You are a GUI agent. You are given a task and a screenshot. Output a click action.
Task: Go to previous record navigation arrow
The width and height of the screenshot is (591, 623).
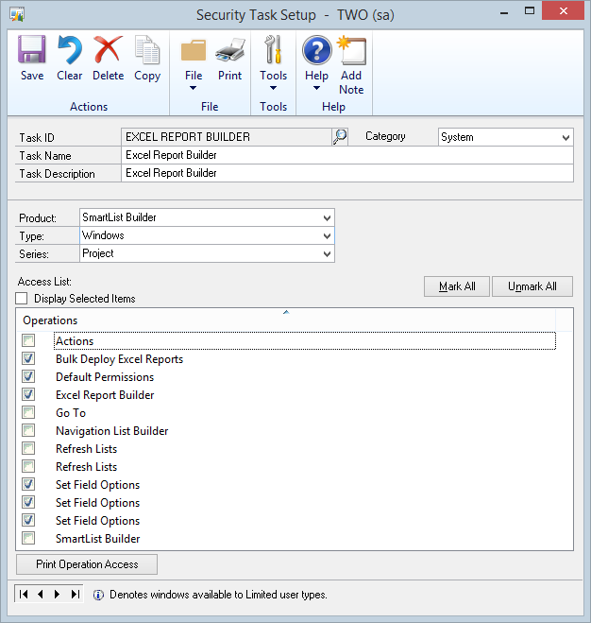[x=40, y=594]
